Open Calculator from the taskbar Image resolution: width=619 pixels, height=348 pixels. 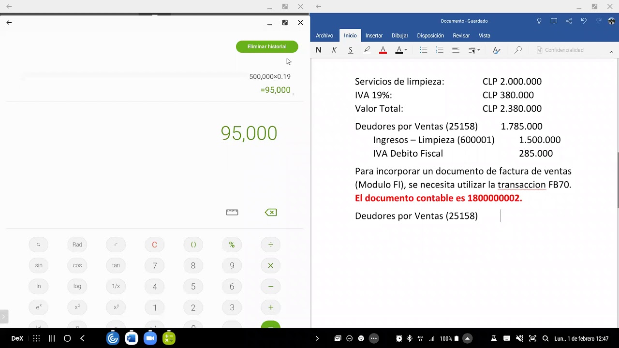(x=169, y=338)
